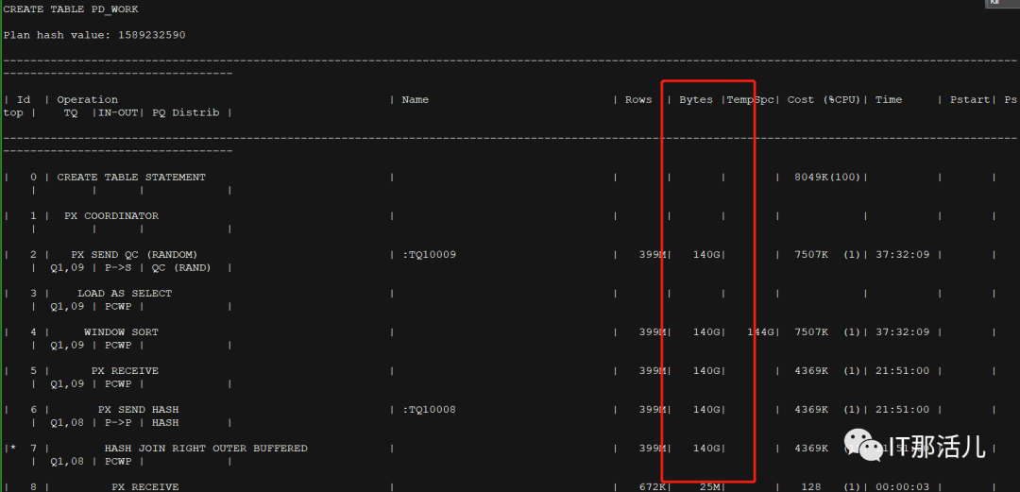The width and height of the screenshot is (1020, 492).
Task: Click the 'HASH' distribution under PX SEND HASH
Action: 165,422
